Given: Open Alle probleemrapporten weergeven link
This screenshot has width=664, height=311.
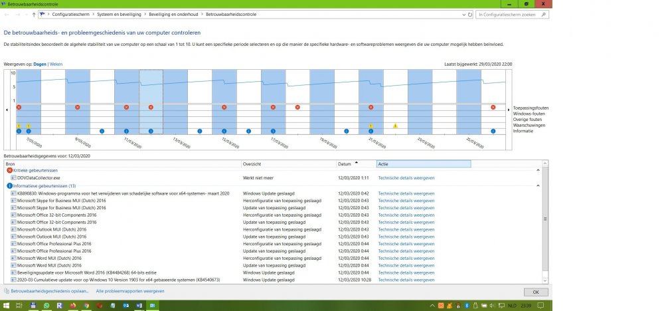Looking at the screenshot, I should 130,291.
